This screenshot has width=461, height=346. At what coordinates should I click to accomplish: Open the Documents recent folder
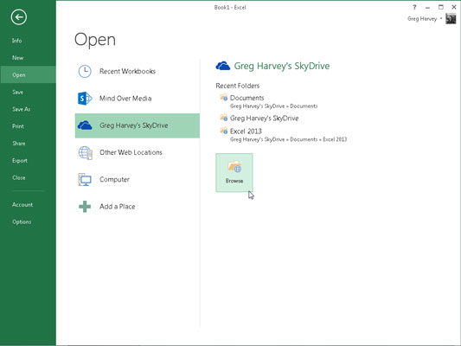(x=247, y=98)
